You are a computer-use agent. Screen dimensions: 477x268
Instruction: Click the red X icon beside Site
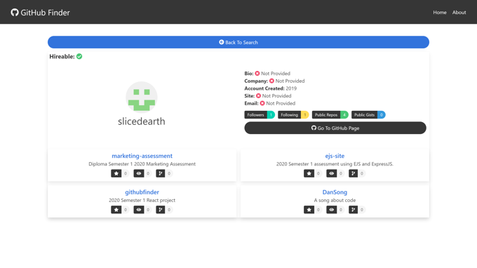click(x=258, y=96)
